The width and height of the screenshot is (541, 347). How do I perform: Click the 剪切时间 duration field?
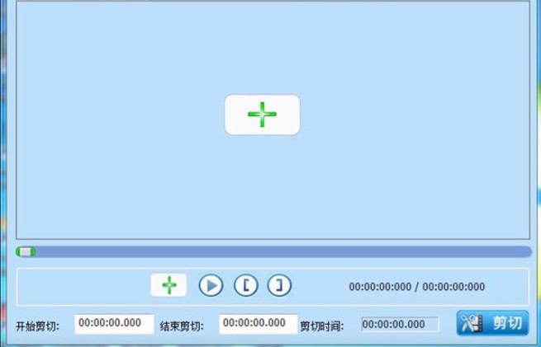(400, 324)
